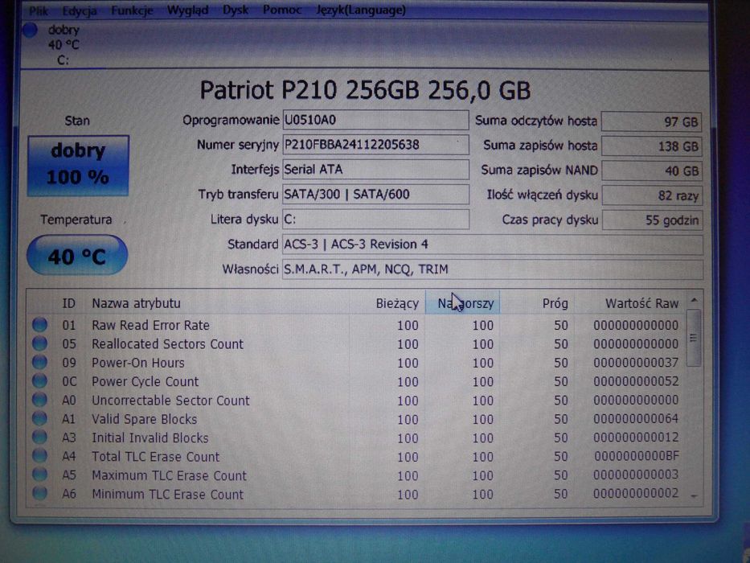Click the Oprogramowanie field U0510A0
Screen dimensions: 750x563
click(x=375, y=120)
